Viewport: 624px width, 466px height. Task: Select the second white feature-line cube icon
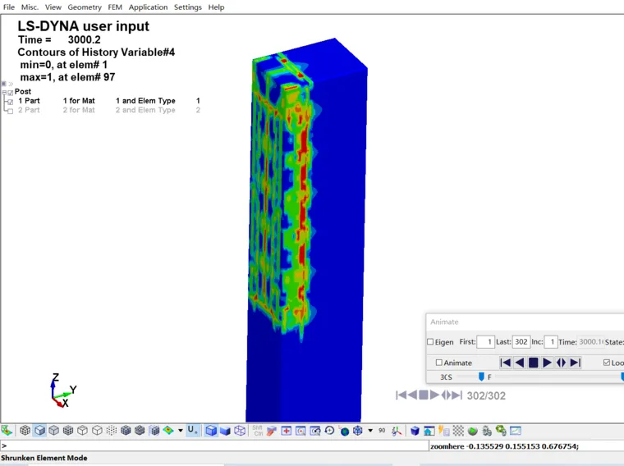(97, 431)
